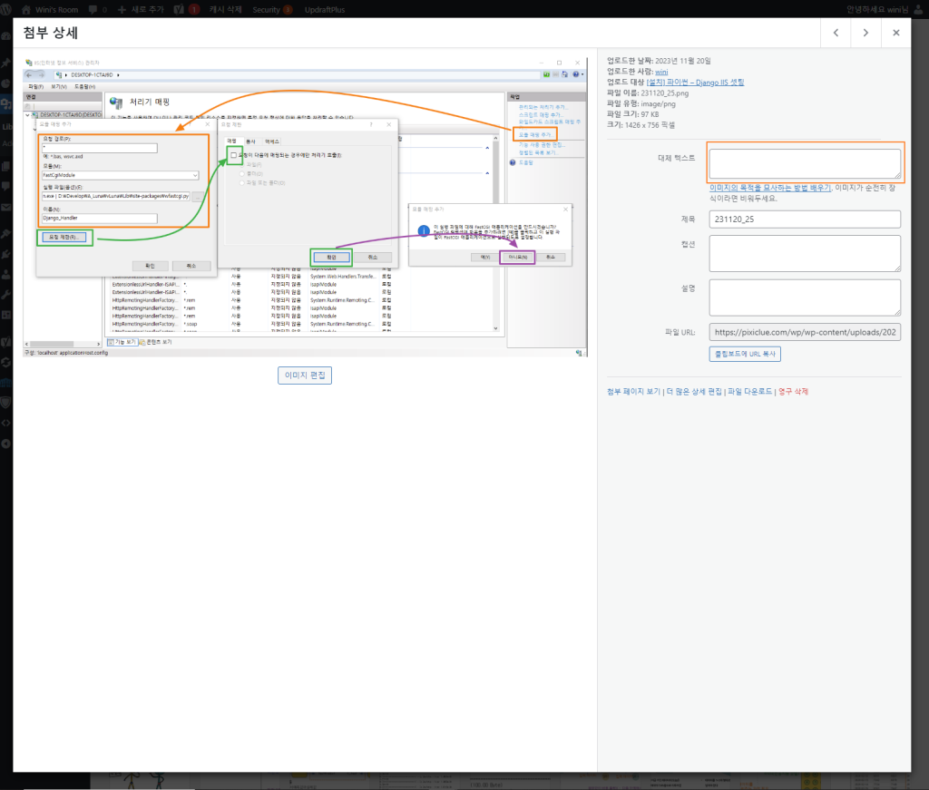Screen dimensions: 929x790
Task: Click the upload date 2023년 11월 20일
Action: coord(683,61)
